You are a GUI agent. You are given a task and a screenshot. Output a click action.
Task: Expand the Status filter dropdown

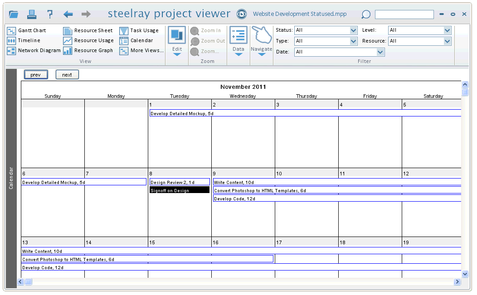354,30
